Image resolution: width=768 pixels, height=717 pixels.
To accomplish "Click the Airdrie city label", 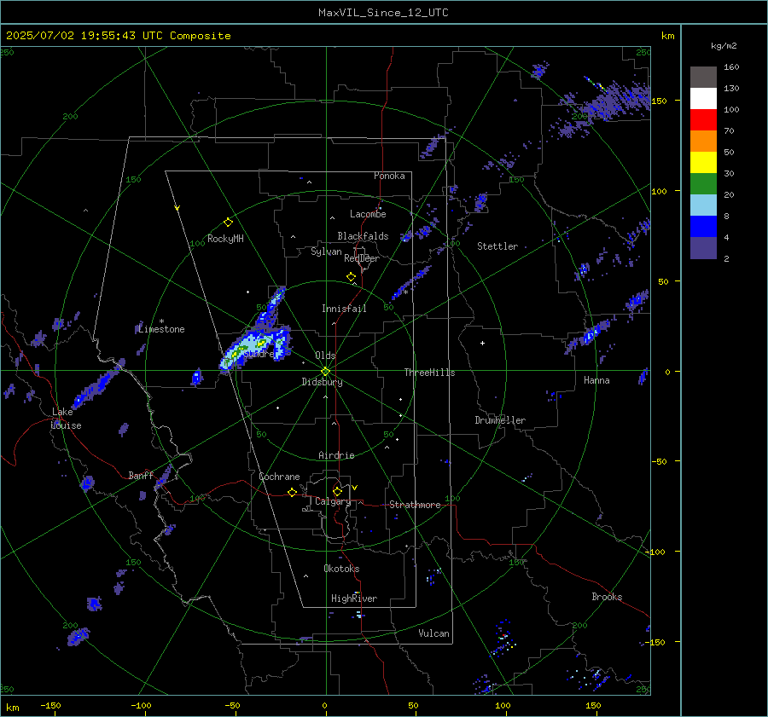I will tap(336, 455).
